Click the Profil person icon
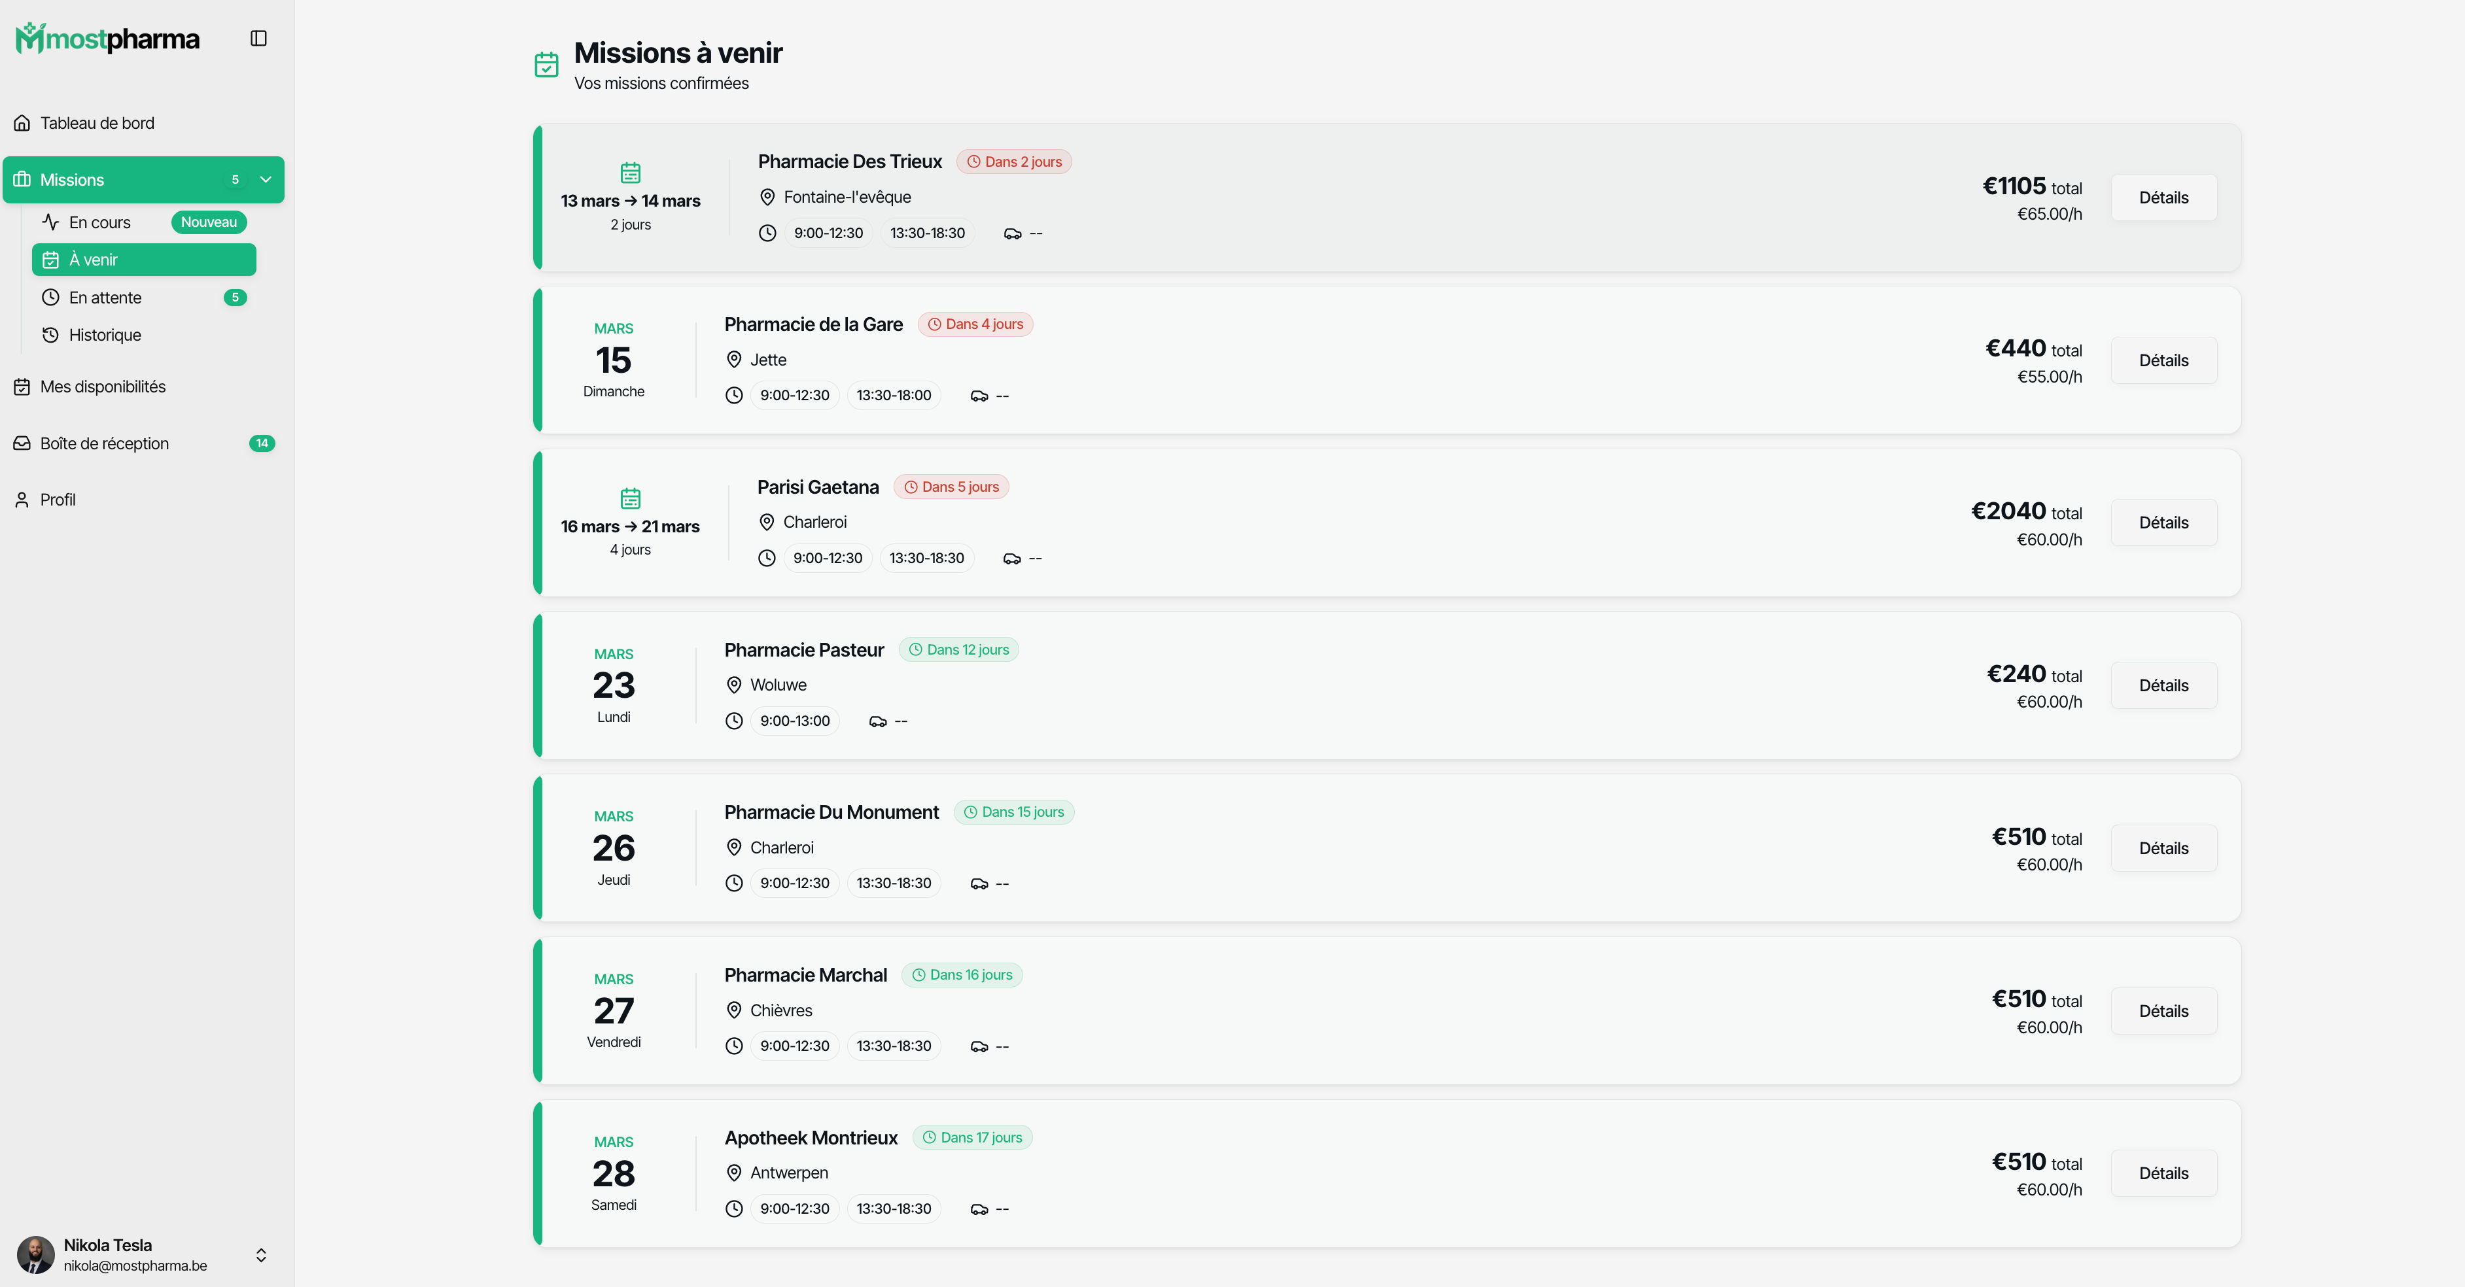Screen dimensions: 2465x1287 pos(22,500)
